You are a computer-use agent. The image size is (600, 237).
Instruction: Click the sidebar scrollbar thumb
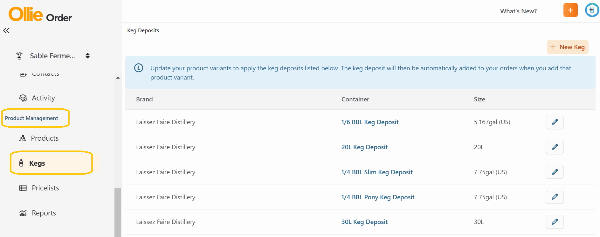[x=118, y=213]
